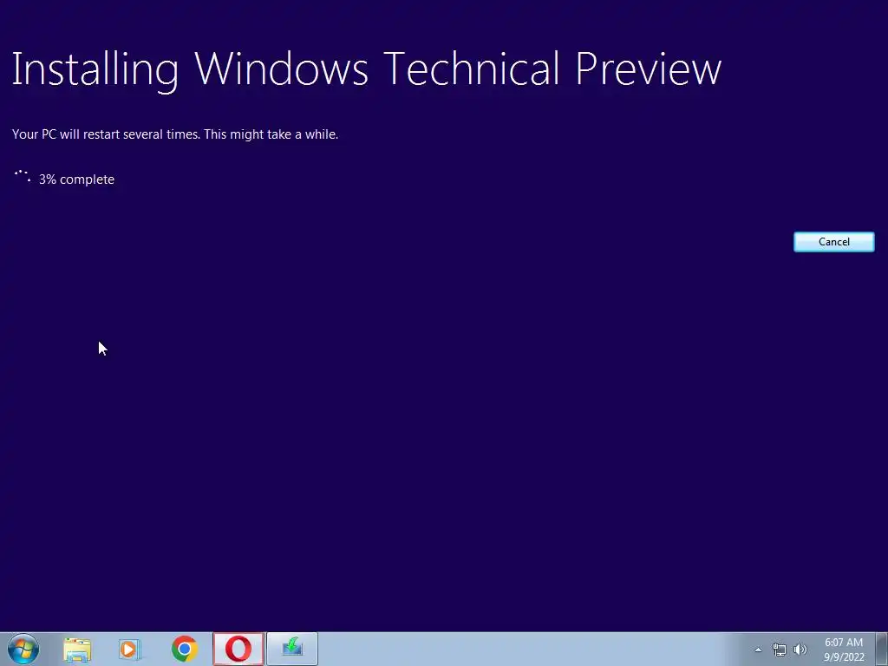This screenshot has width=888, height=666.
Task: Select the Windows setup installer taskbar icon
Action: point(292,649)
